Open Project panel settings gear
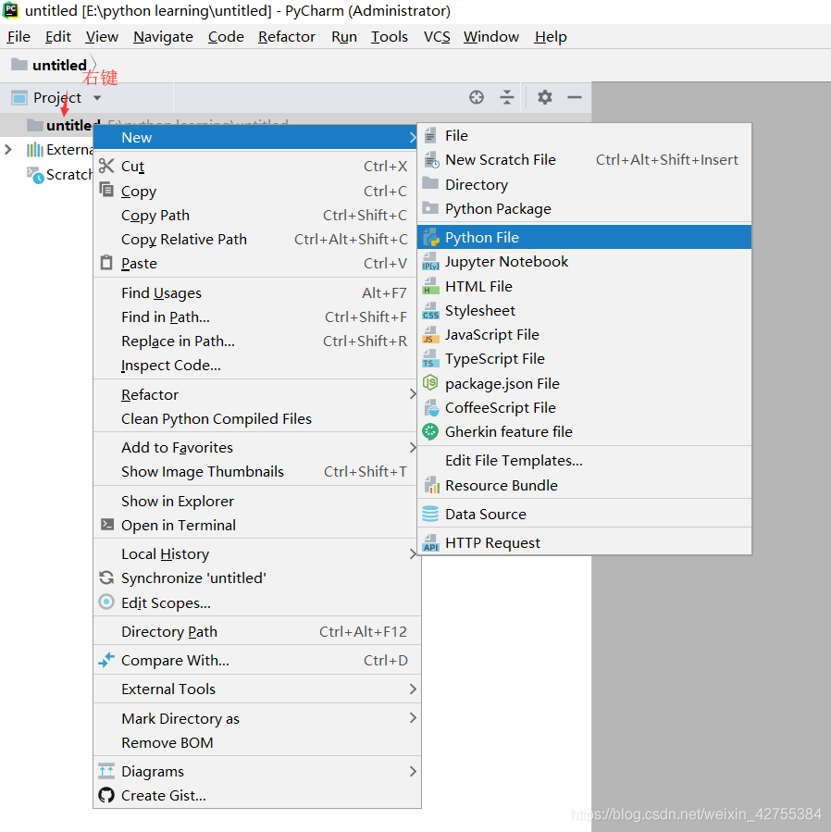 [544, 97]
